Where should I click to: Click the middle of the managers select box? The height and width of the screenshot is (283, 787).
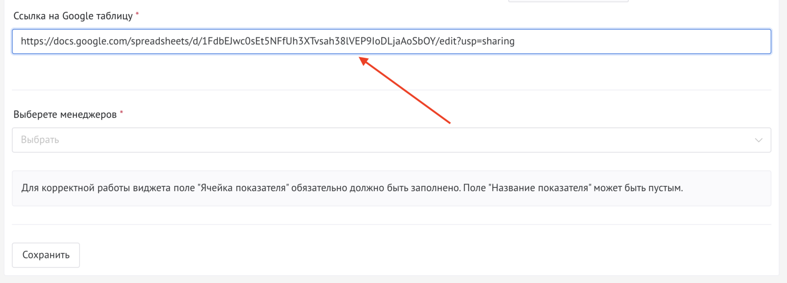[391, 140]
